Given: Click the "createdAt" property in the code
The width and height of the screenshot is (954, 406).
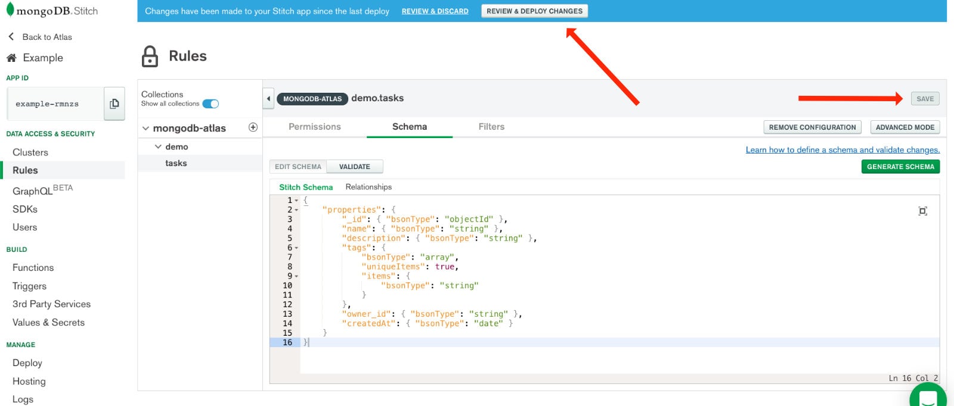Looking at the screenshot, I should click(x=368, y=324).
